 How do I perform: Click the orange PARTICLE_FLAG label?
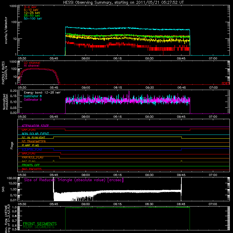tap(33, 157)
